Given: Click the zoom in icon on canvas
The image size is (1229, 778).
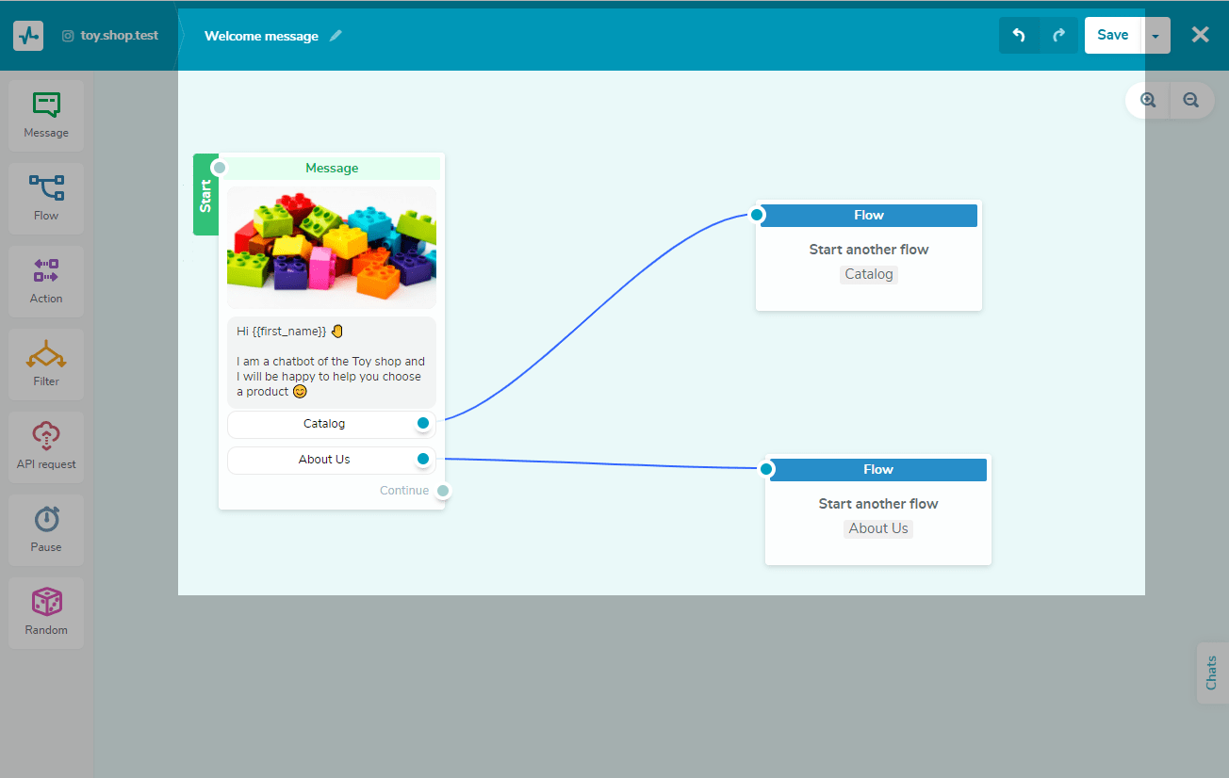Looking at the screenshot, I should [x=1147, y=100].
